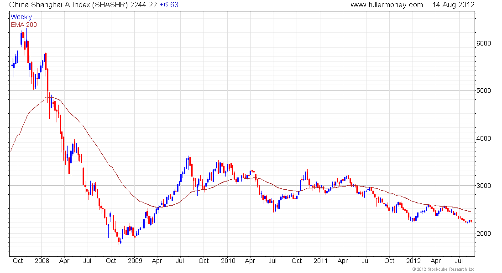
Task: Click the 2010 year axis label
Action: 228,261
